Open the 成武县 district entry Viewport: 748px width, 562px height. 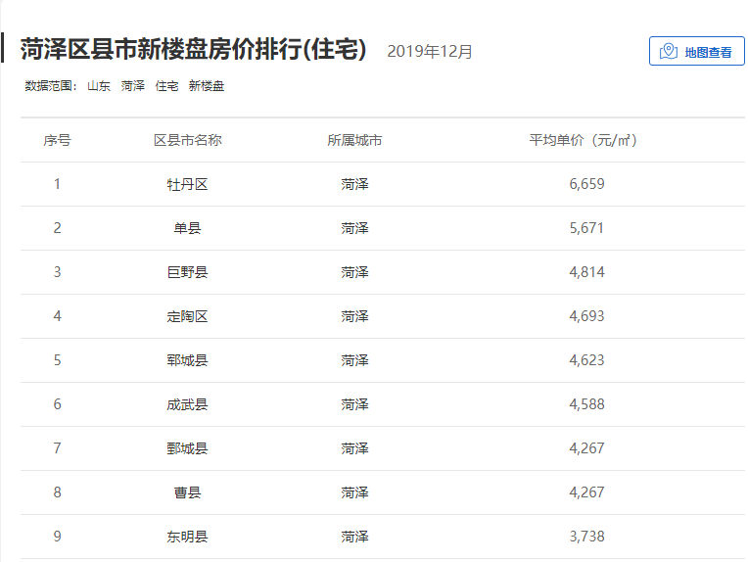pyautogui.click(x=187, y=404)
